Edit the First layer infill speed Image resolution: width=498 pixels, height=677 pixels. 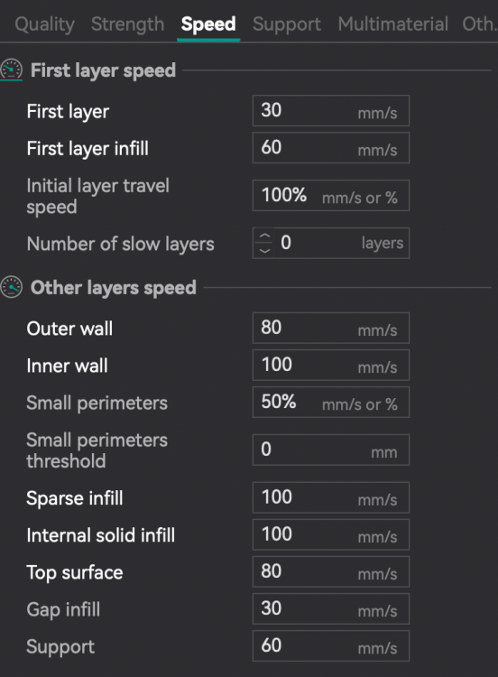pyautogui.click(x=331, y=148)
